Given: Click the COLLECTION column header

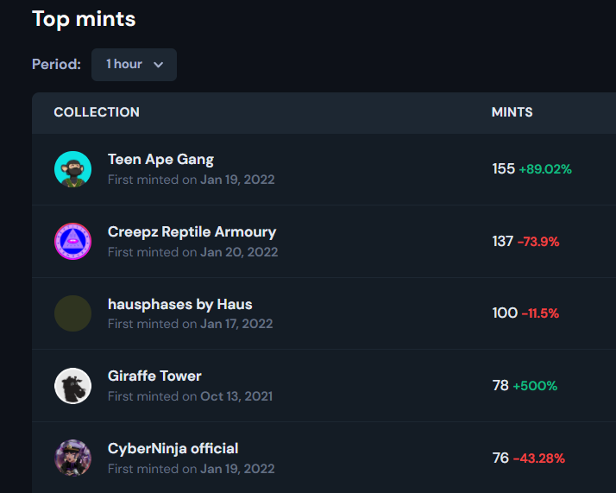Looking at the screenshot, I should (x=97, y=112).
